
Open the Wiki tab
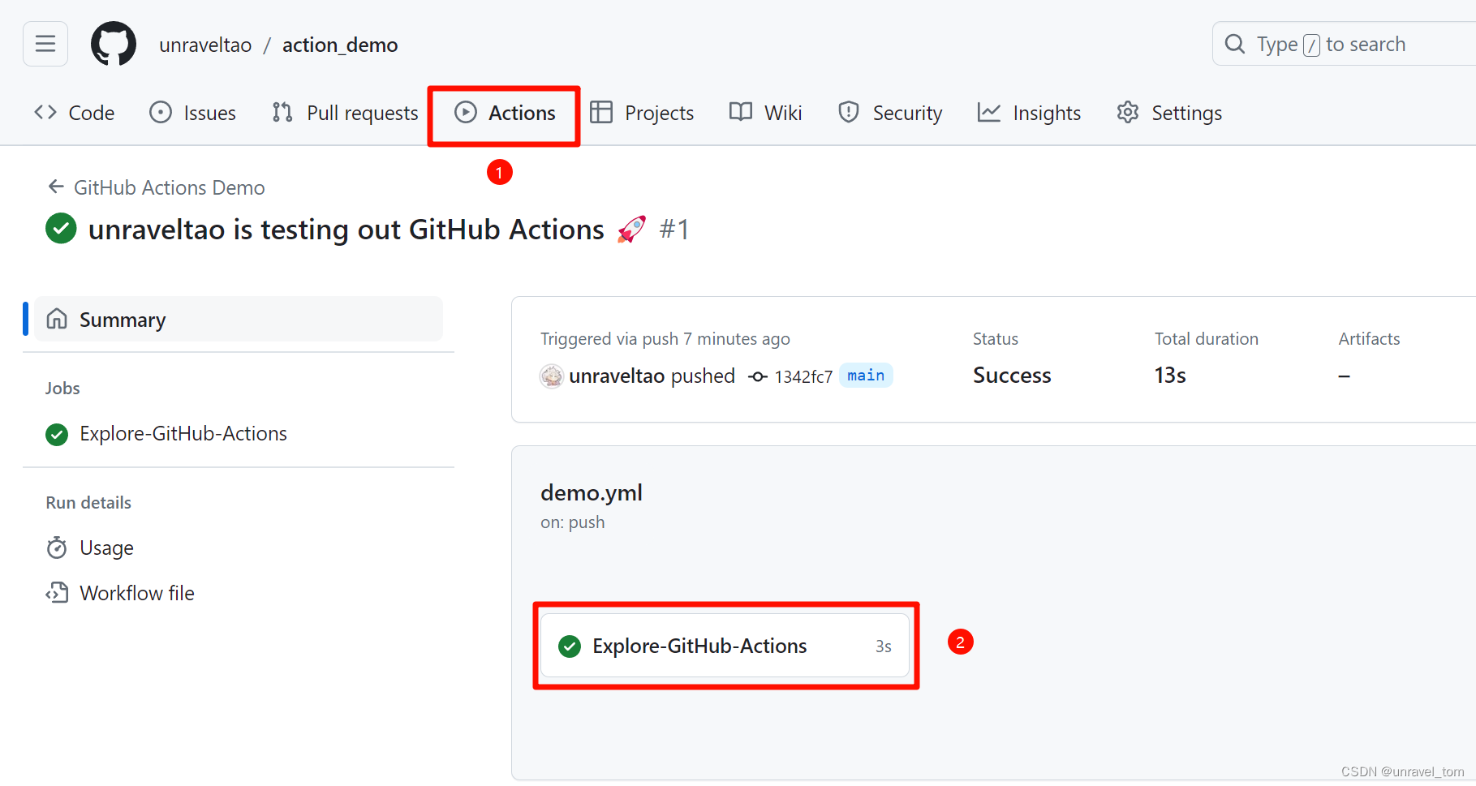tap(766, 113)
